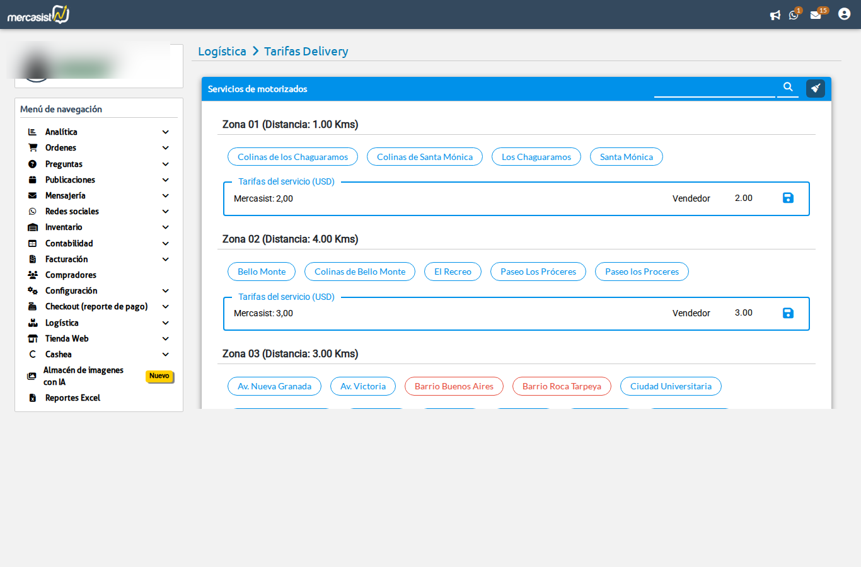This screenshot has width=861, height=567.
Task: Open the envelope messages inbox icon
Action: point(816,15)
